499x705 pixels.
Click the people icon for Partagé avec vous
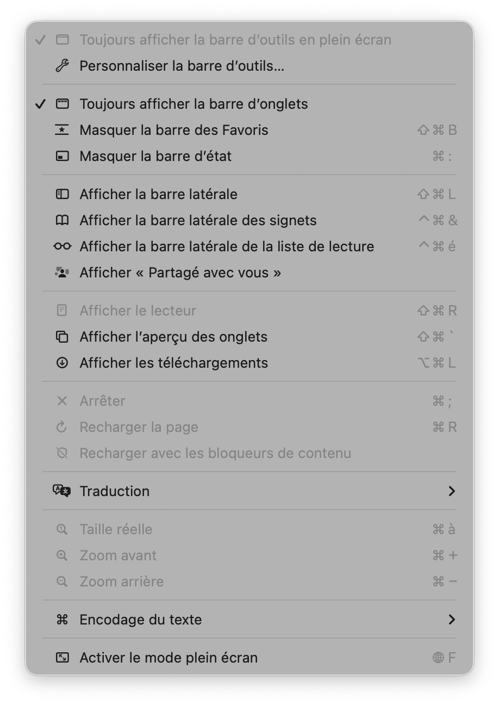pos(62,273)
